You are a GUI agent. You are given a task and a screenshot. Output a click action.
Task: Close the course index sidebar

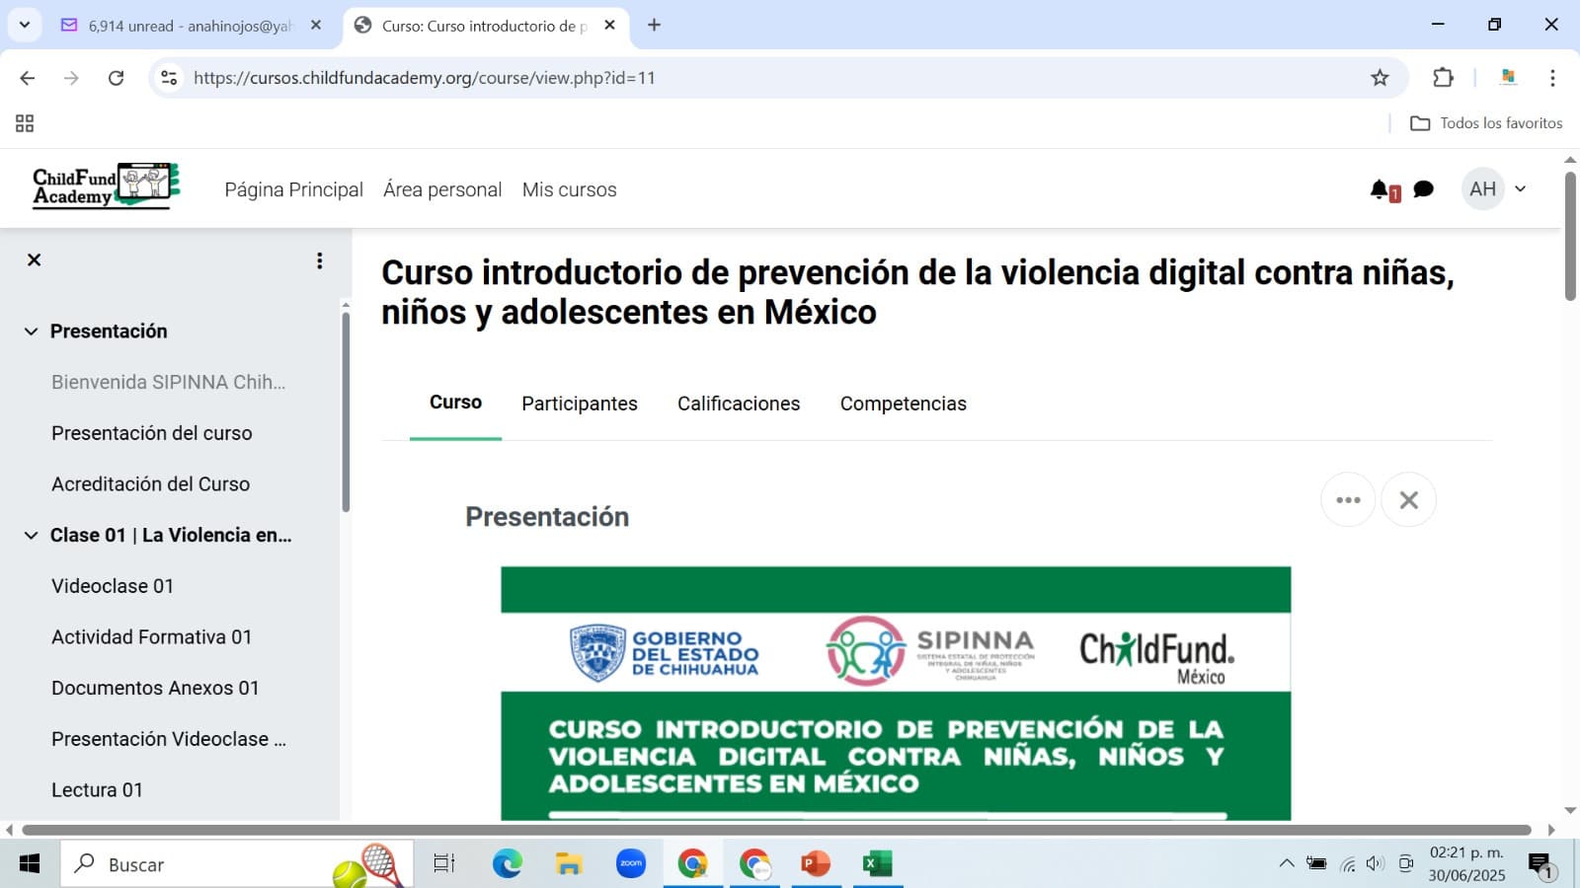coord(34,259)
